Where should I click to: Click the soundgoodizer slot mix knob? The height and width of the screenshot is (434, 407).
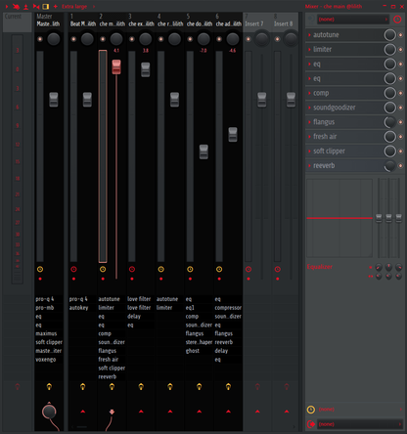click(389, 108)
